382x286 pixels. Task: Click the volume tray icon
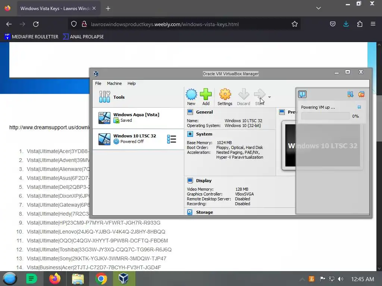tap(341, 279)
